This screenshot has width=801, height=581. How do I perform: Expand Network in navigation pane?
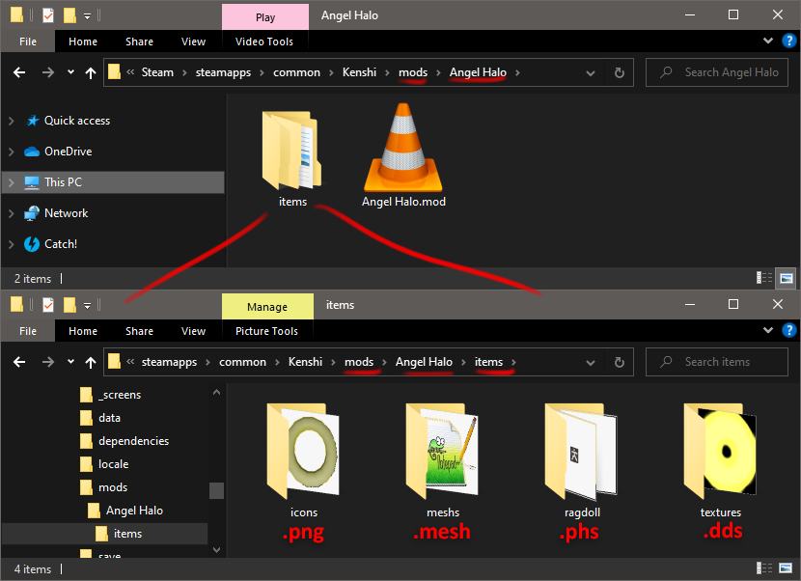[x=12, y=213]
